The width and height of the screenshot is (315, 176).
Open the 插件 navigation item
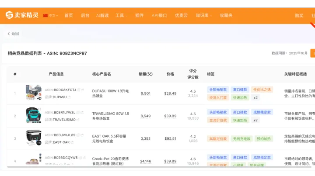[x=139, y=15]
